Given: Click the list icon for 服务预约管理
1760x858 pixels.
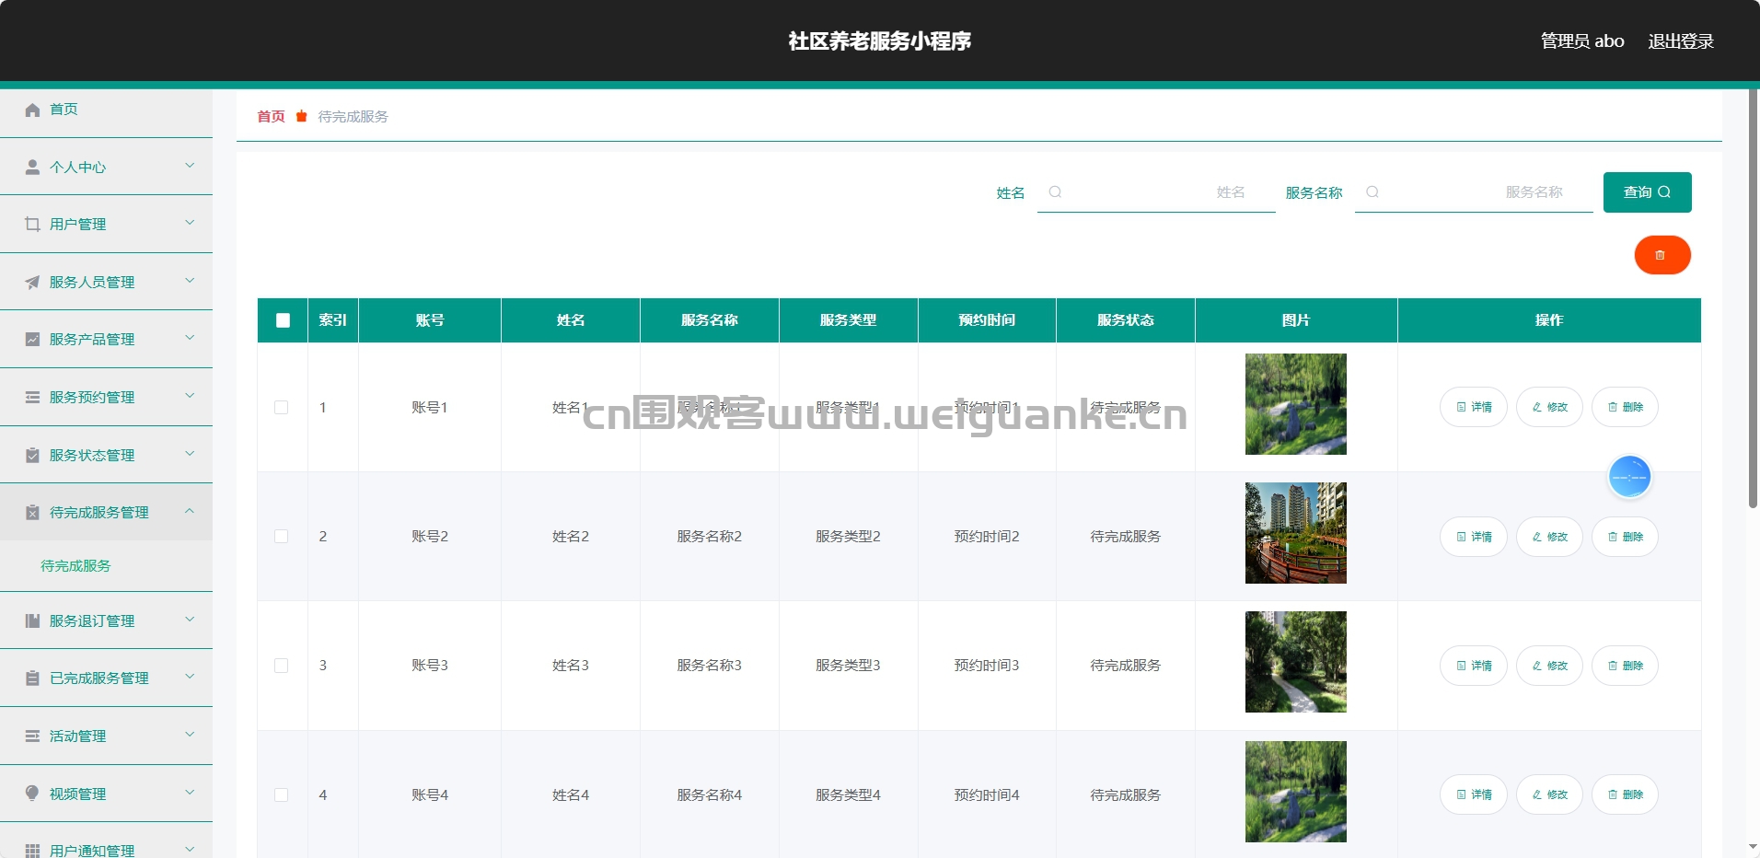Looking at the screenshot, I should [x=32, y=397].
